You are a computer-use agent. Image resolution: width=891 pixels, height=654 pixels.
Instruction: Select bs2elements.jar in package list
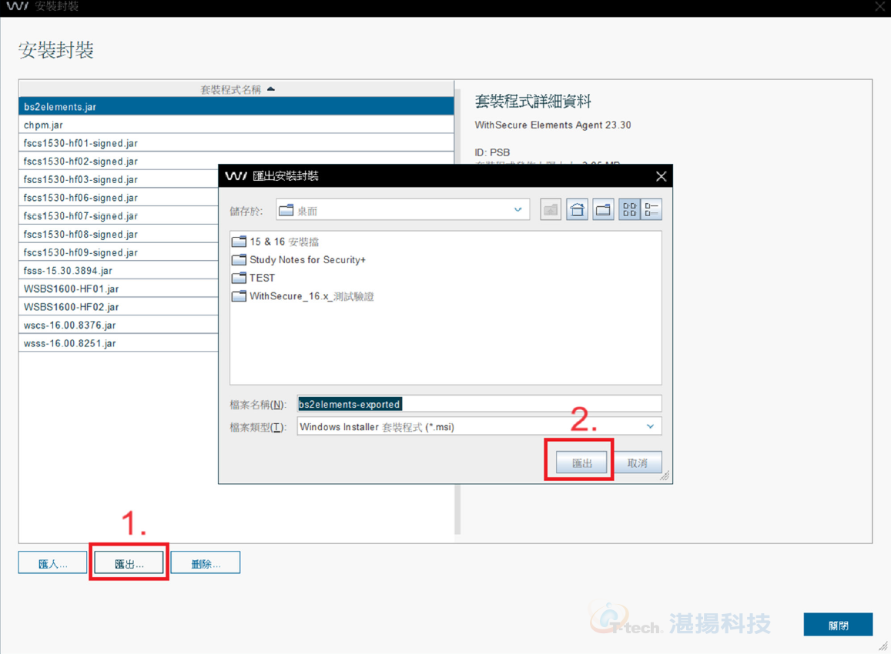tap(236, 107)
